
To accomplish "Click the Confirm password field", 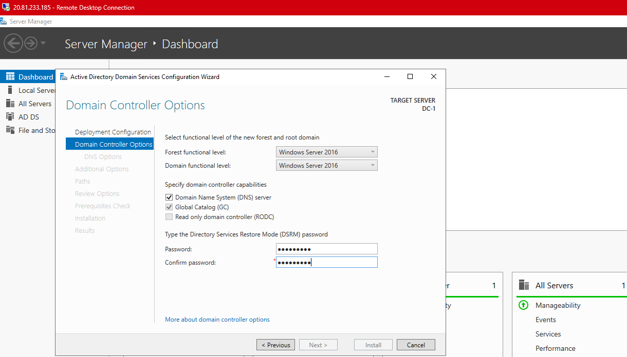I will tap(327, 262).
